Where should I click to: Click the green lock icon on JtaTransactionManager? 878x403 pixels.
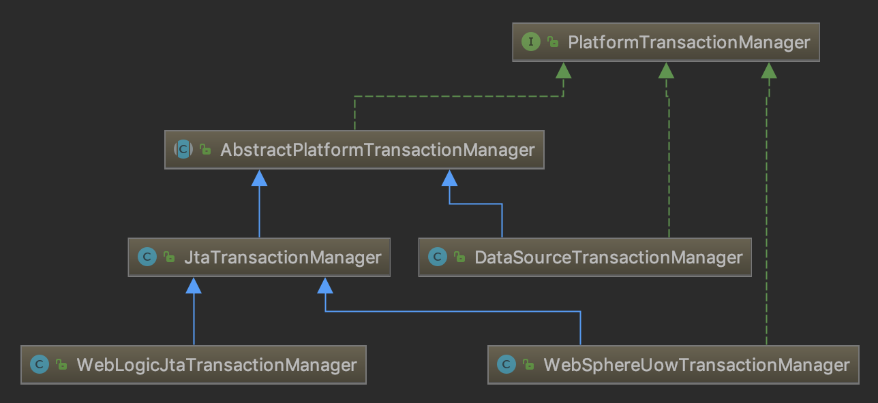[x=169, y=257]
